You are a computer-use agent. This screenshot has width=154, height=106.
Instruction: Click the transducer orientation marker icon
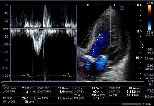pyautogui.click(x=122, y=8)
